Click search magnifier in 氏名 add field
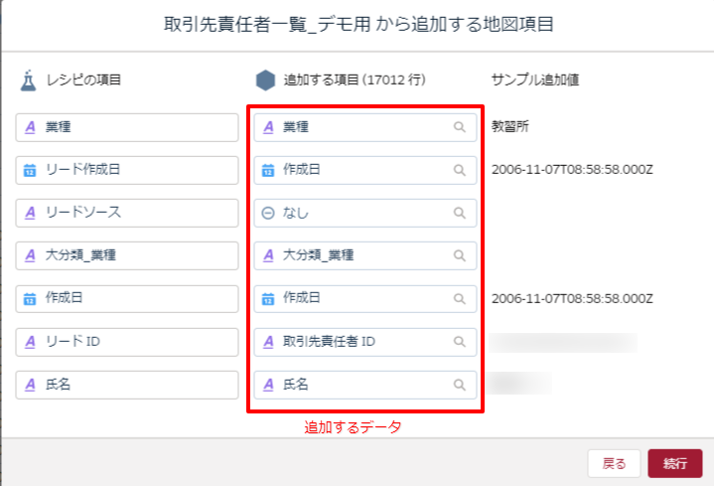714x486 pixels. [x=459, y=385]
